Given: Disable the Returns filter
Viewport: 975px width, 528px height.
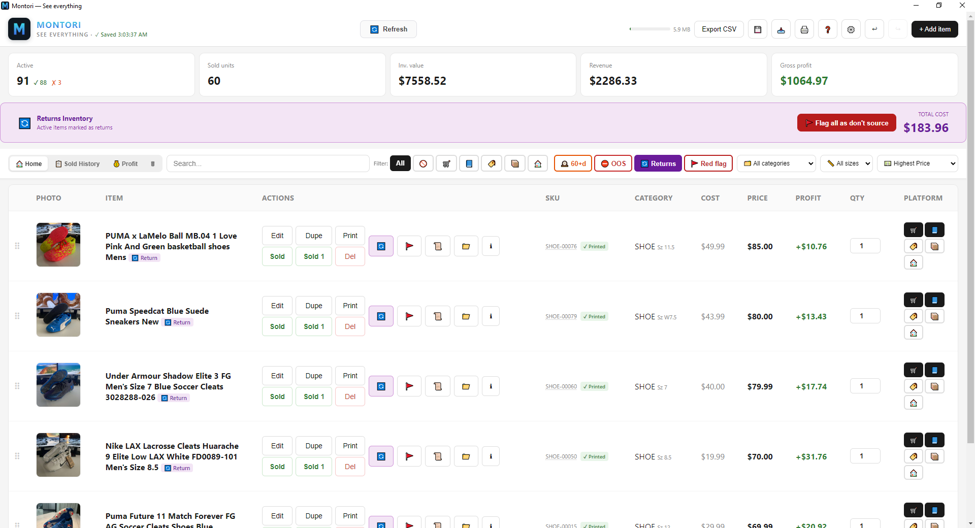Looking at the screenshot, I should pos(658,163).
